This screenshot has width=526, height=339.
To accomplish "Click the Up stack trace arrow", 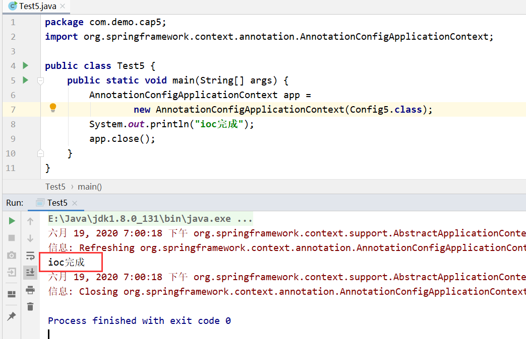I will 30,221.
